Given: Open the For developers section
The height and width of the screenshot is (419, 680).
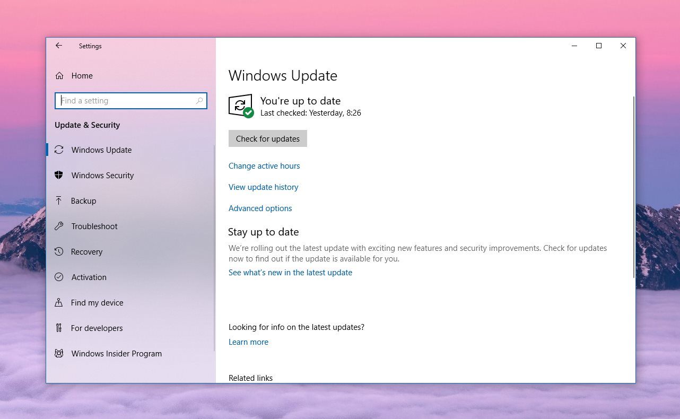Looking at the screenshot, I should (x=131, y=328).
